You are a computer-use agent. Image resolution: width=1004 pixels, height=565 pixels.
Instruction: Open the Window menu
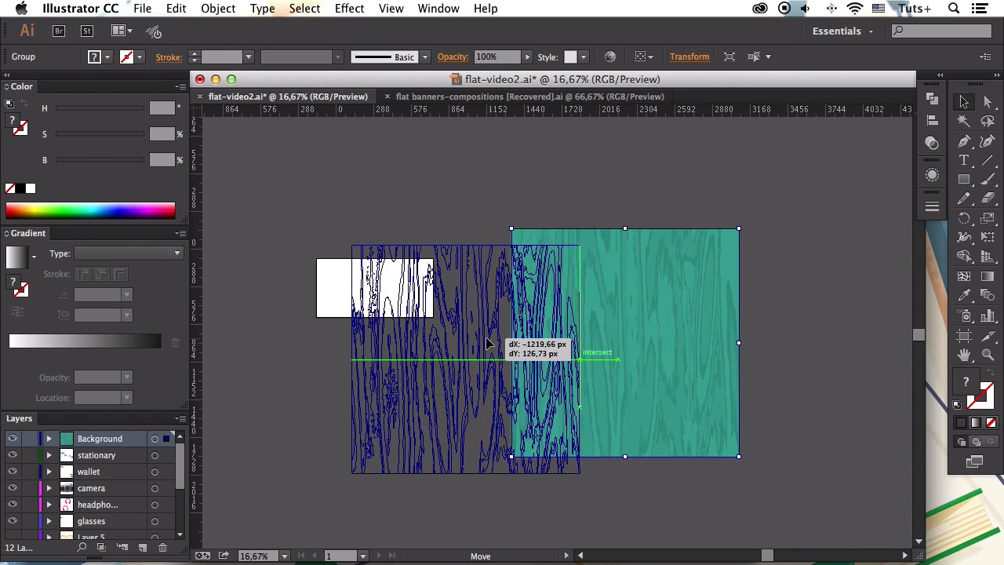click(x=438, y=9)
